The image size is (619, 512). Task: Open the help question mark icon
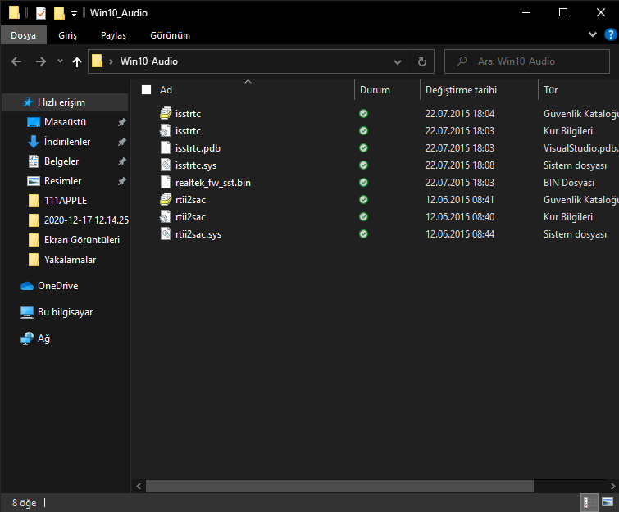point(609,35)
